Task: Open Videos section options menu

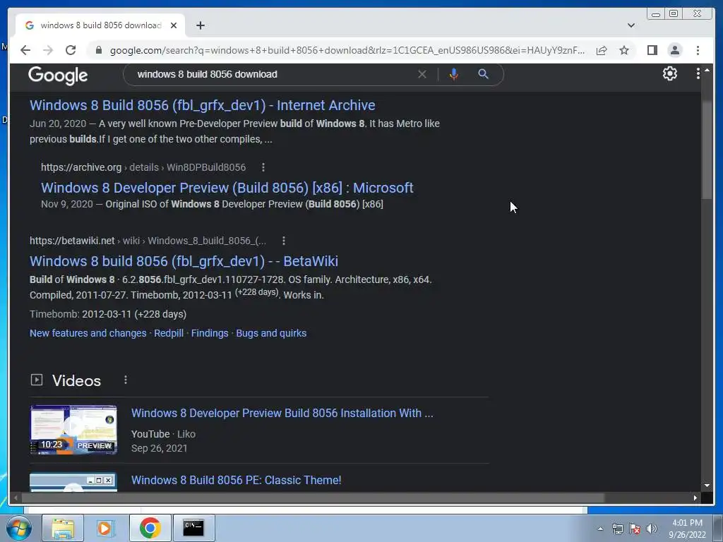Action: pos(126,380)
